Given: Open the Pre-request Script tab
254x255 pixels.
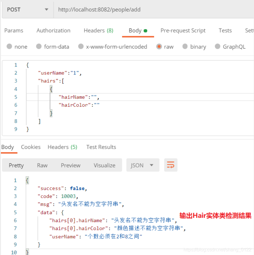Looking at the screenshot, I should click(183, 31).
